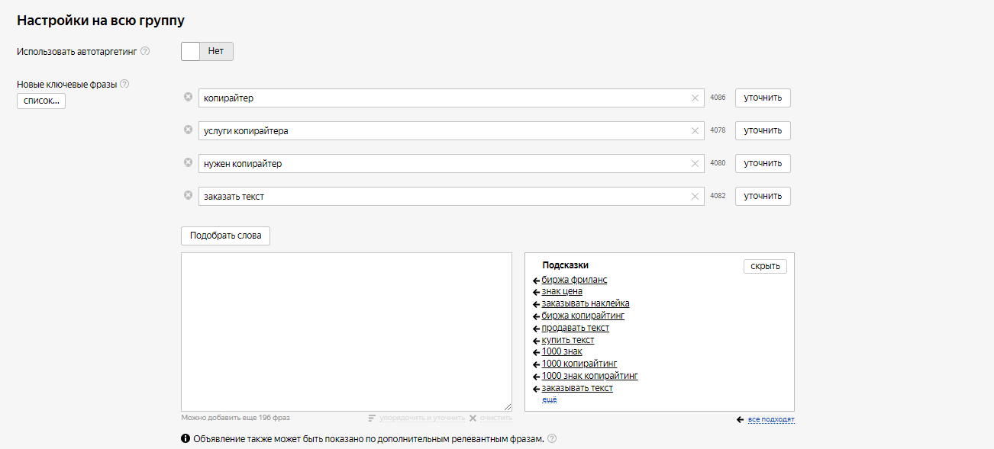
Task: Add 'купить текст' suggestion via arrow
Action: [x=536, y=341]
